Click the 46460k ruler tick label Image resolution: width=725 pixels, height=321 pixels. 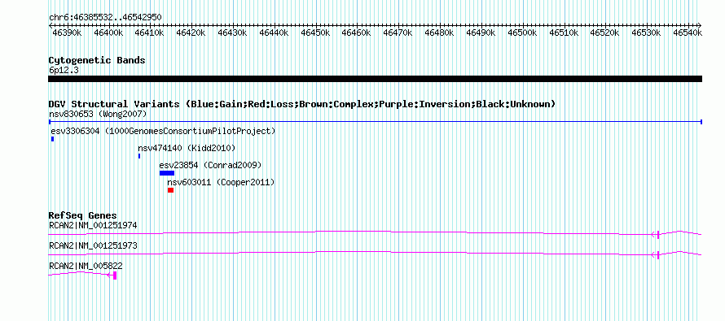click(357, 33)
